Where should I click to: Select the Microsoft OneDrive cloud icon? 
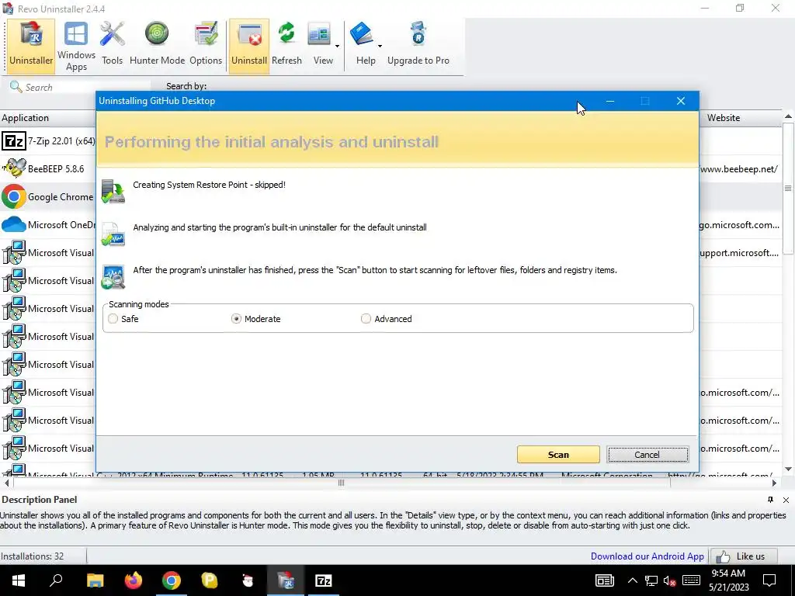tap(14, 224)
